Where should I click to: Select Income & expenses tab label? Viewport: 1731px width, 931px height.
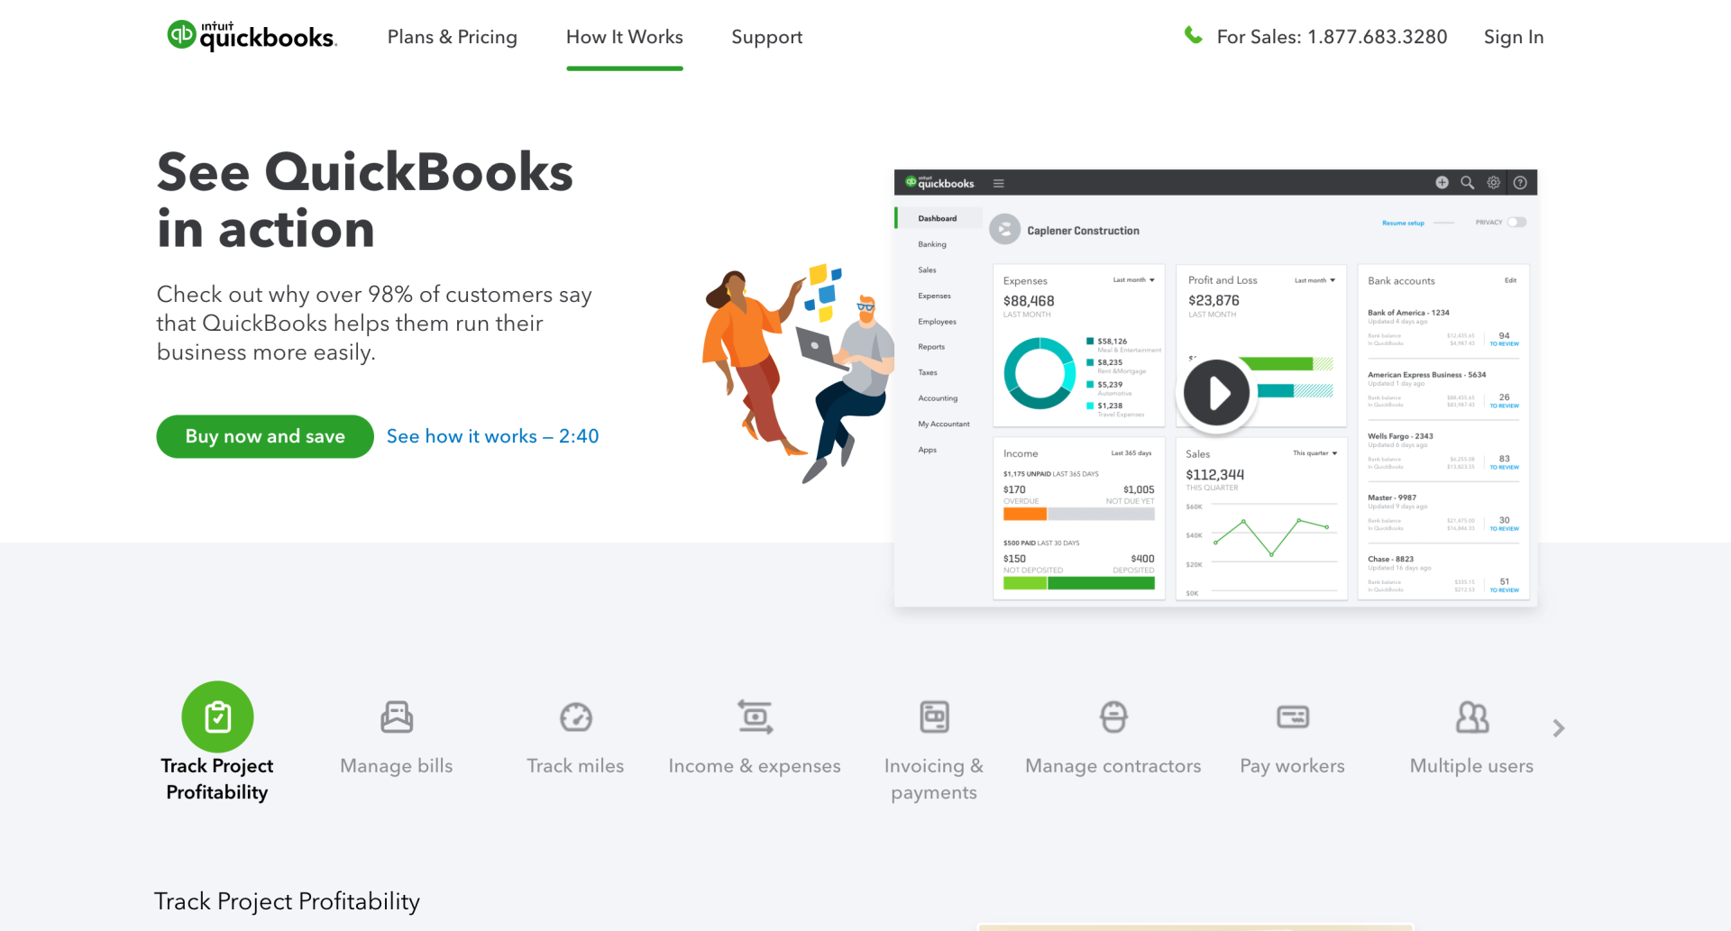tap(755, 766)
